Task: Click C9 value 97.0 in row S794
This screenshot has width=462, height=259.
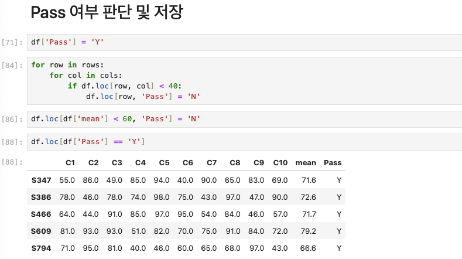Action: click(x=256, y=248)
